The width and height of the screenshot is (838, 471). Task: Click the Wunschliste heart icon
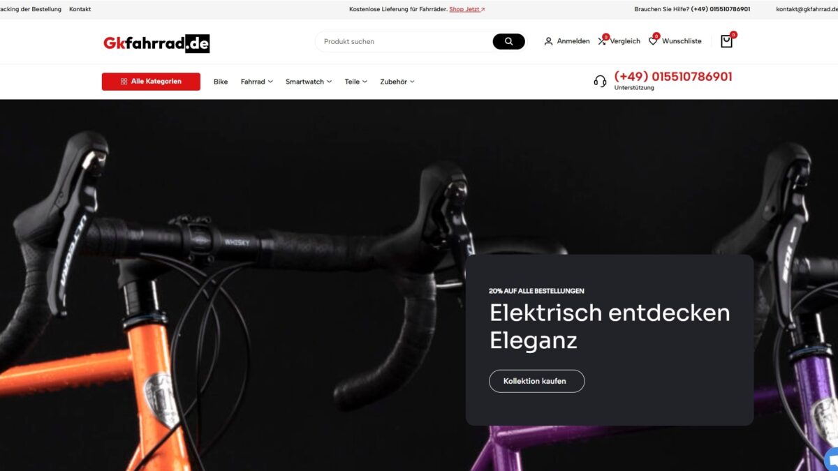(x=653, y=41)
